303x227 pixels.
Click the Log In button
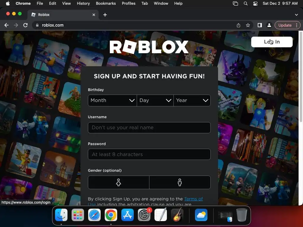coord(272,42)
